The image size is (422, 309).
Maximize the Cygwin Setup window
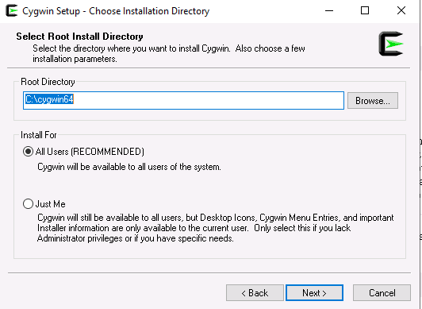(365, 11)
